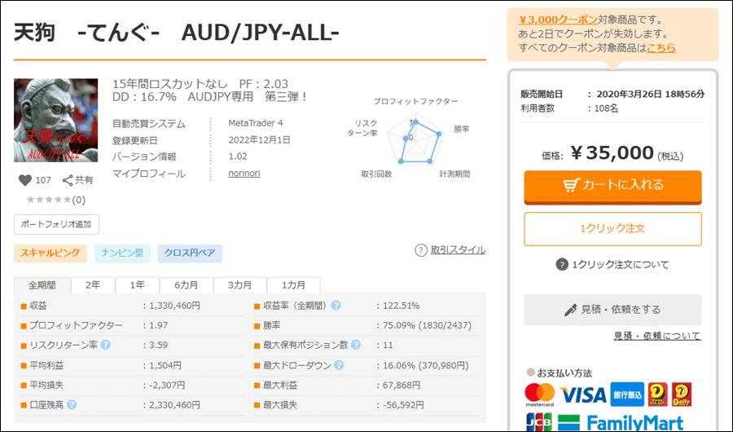The height and width of the screenshot is (432, 733).
Task: Click the Tengu product thumbnail image
Action: 56,121
